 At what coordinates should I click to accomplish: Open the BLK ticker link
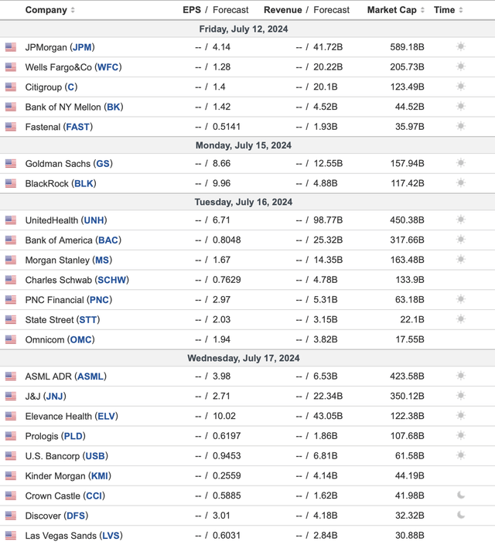(84, 183)
